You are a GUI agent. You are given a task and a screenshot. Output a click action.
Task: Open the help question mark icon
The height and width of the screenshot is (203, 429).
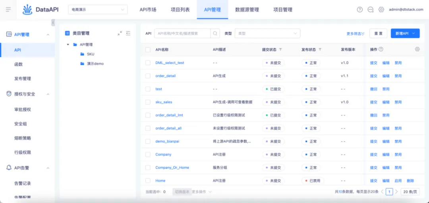360,10
